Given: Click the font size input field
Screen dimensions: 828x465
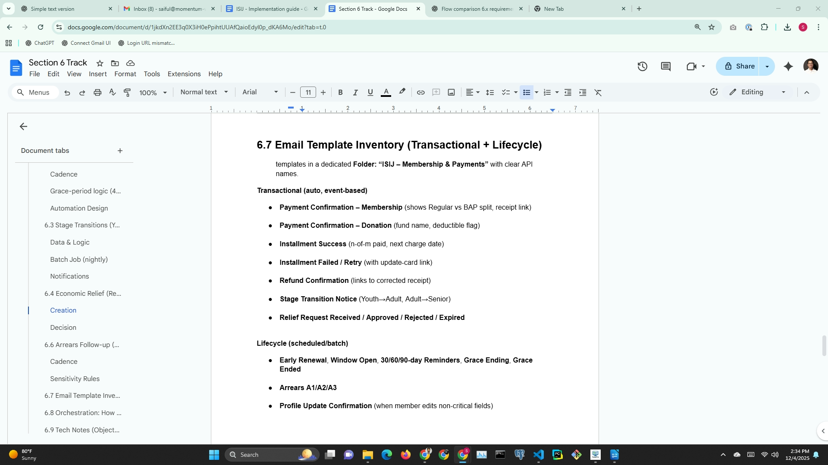Looking at the screenshot, I should click(x=308, y=92).
